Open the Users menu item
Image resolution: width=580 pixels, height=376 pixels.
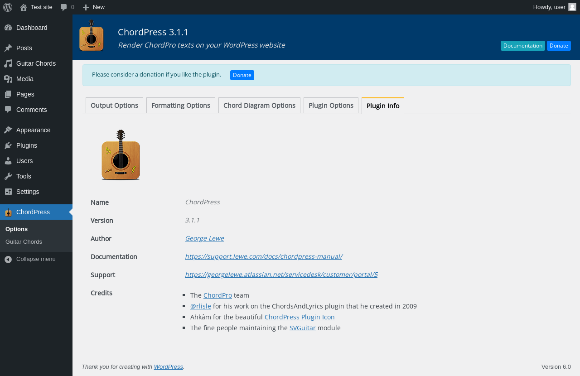pyautogui.click(x=36, y=161)
